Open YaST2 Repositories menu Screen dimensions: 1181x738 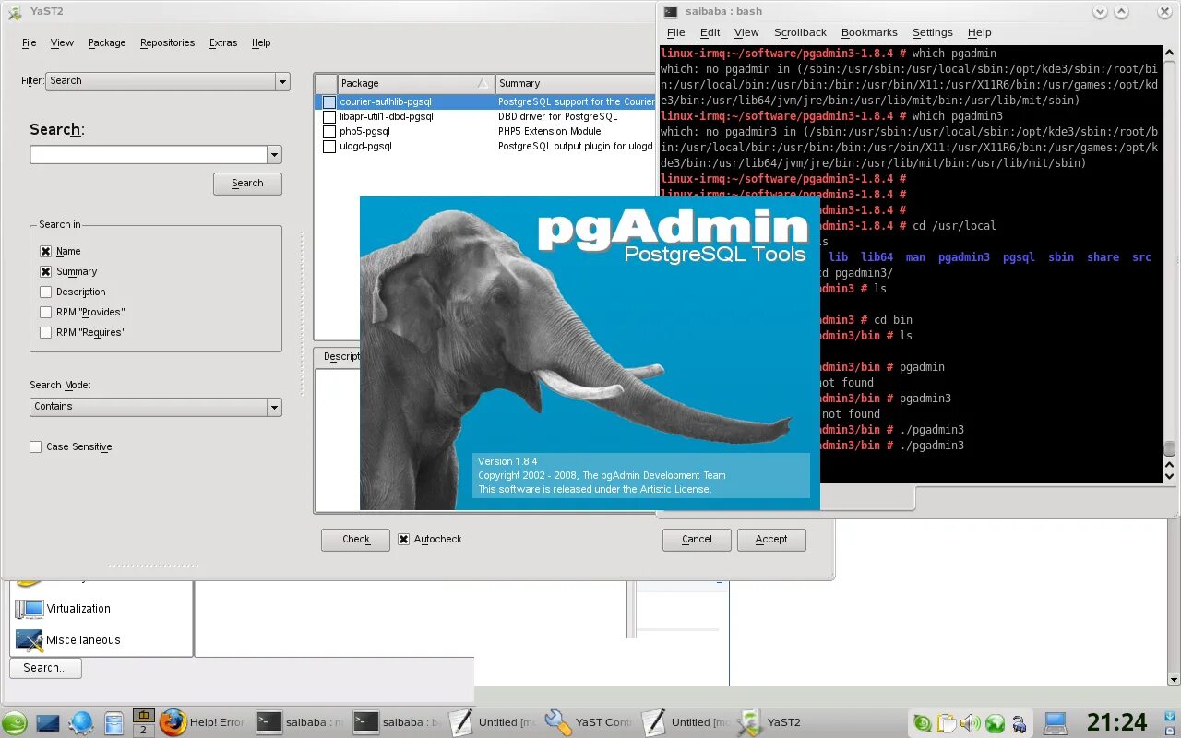coord(167,42)
